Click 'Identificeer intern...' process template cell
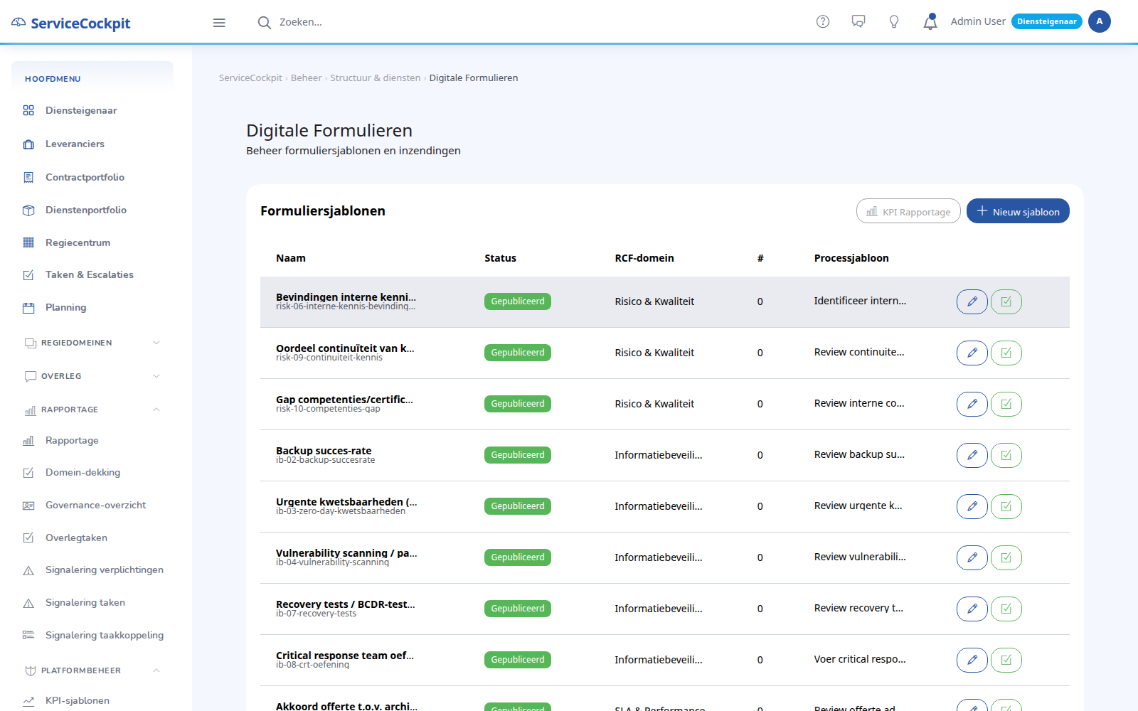Screen dimensions: 1138x711 tap(860, 301)
